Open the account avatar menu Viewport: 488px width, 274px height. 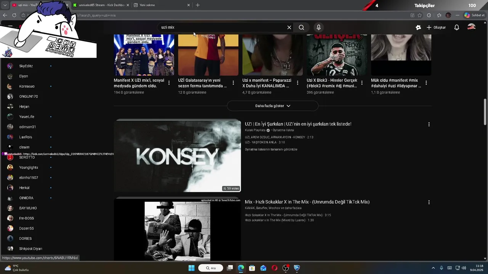(x=472, y=27)
